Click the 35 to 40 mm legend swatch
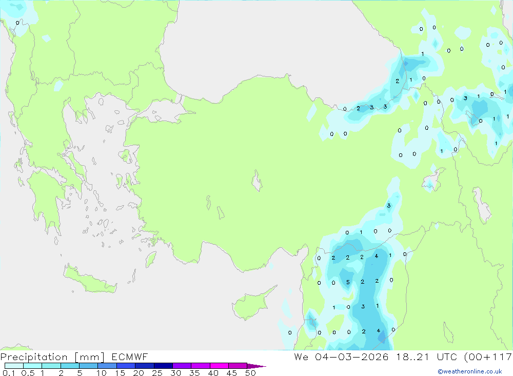Screen dimensions: 513x376 coord(201,366)
